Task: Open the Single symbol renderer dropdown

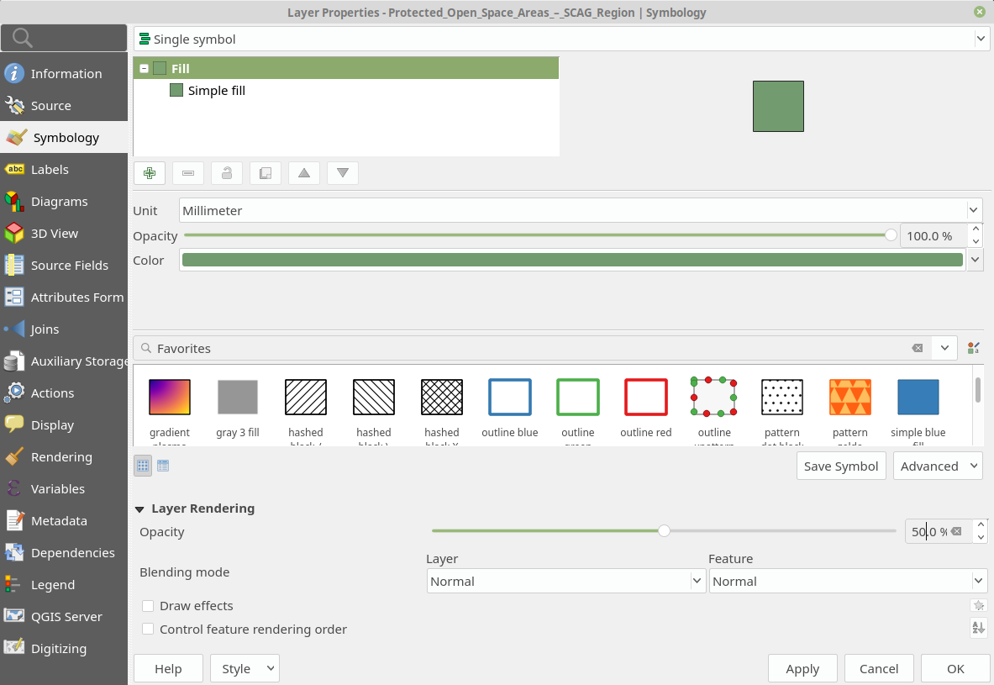Action: [560, 40]
